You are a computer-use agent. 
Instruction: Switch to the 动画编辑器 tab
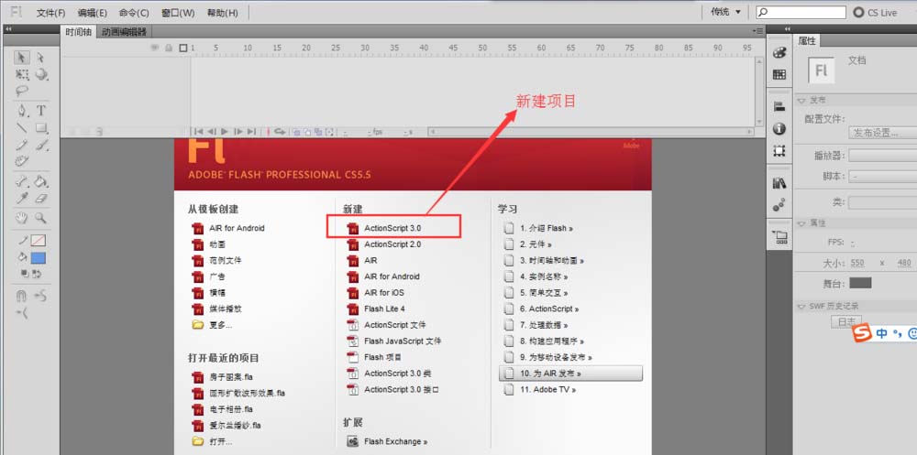coord(124,31)
